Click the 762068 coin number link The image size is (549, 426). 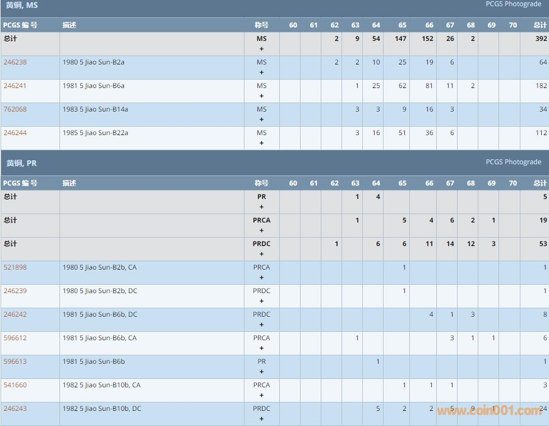[15, 109]
